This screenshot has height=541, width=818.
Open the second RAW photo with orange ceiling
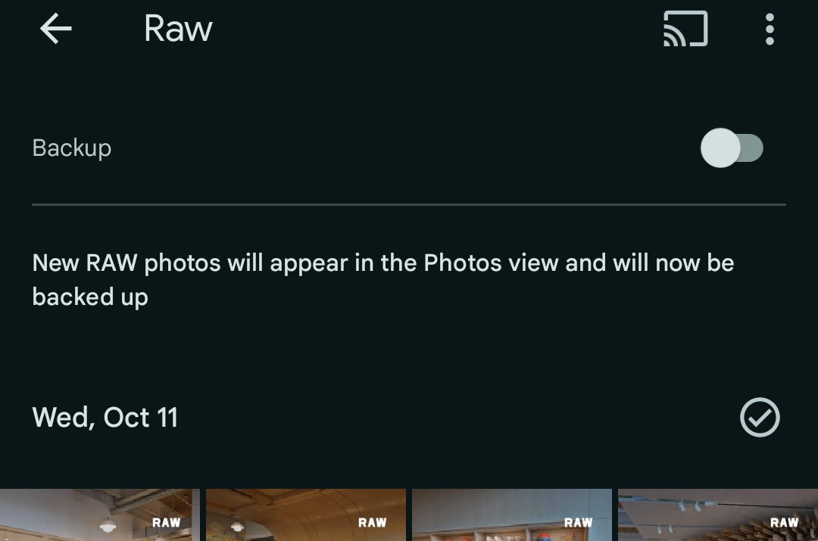(x=306, y=515)
